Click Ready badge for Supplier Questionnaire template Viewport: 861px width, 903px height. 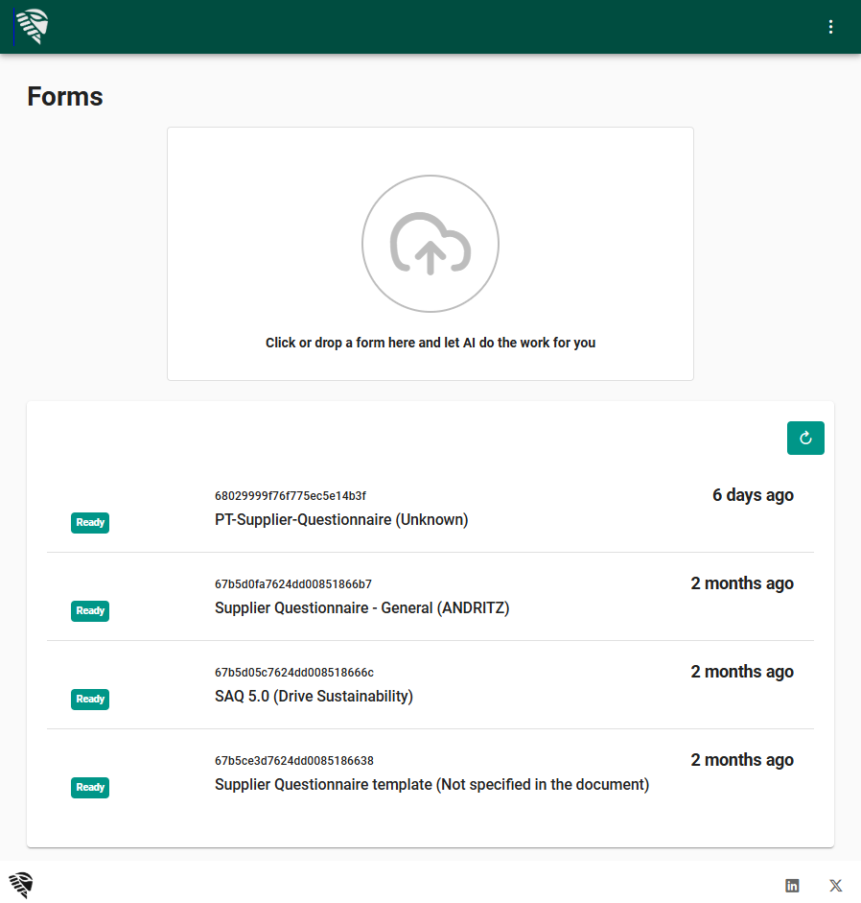[x=90, y=788]
